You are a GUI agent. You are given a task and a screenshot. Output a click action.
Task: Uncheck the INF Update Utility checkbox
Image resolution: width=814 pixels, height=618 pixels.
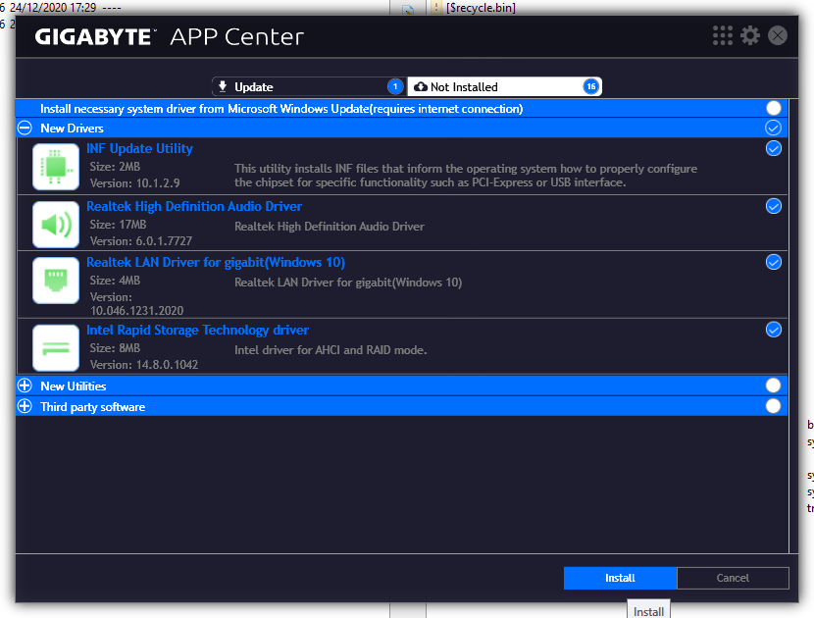point(773,149)
